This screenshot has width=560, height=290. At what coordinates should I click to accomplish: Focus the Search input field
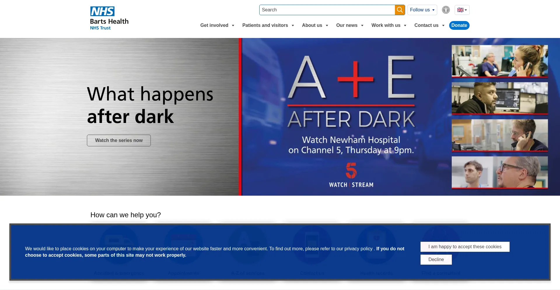[327, 10]
